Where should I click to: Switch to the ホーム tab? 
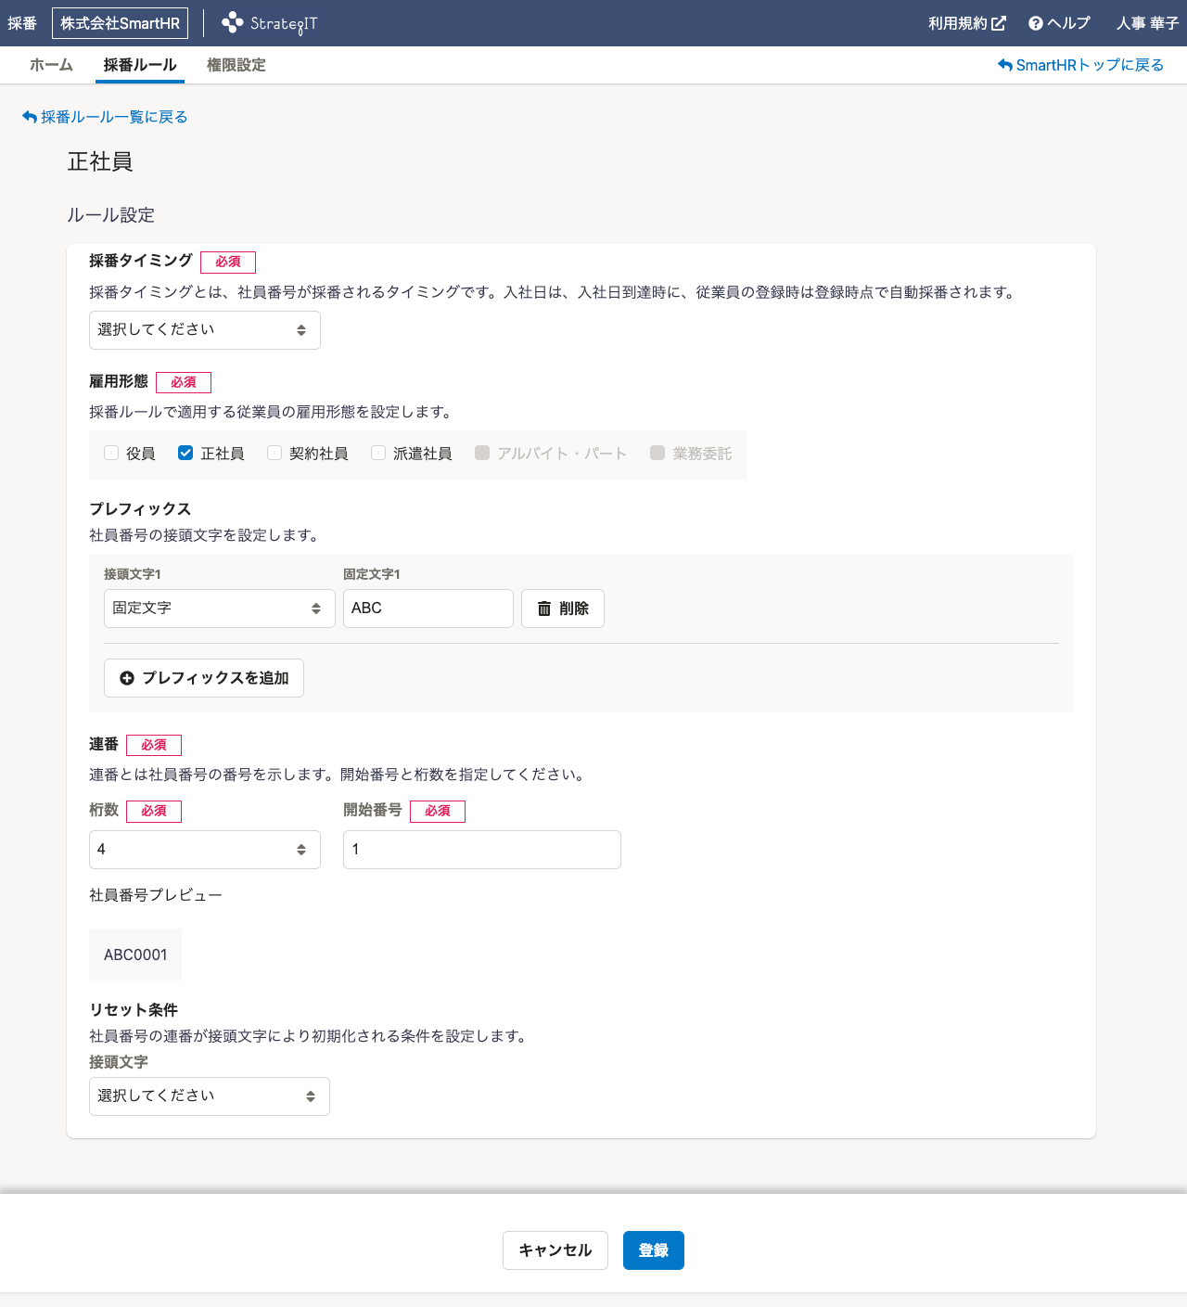coord(51,65)
